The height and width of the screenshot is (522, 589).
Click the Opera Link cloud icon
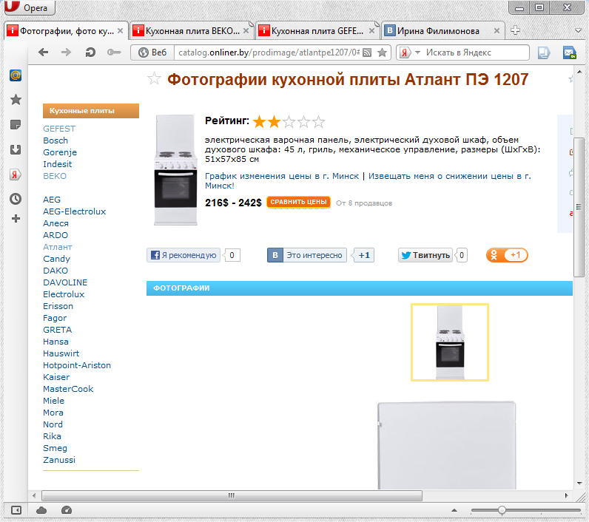41,510
